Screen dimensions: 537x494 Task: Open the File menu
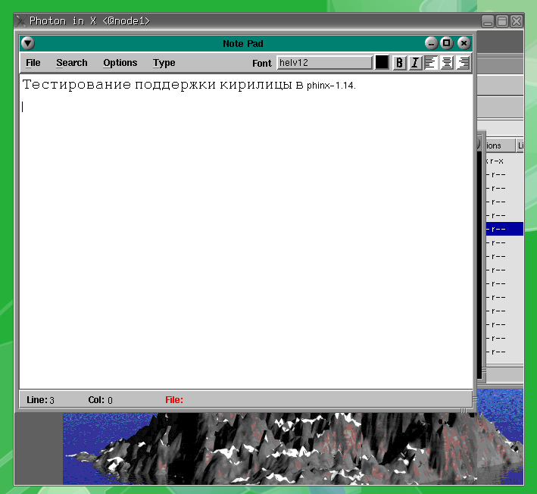33,63
